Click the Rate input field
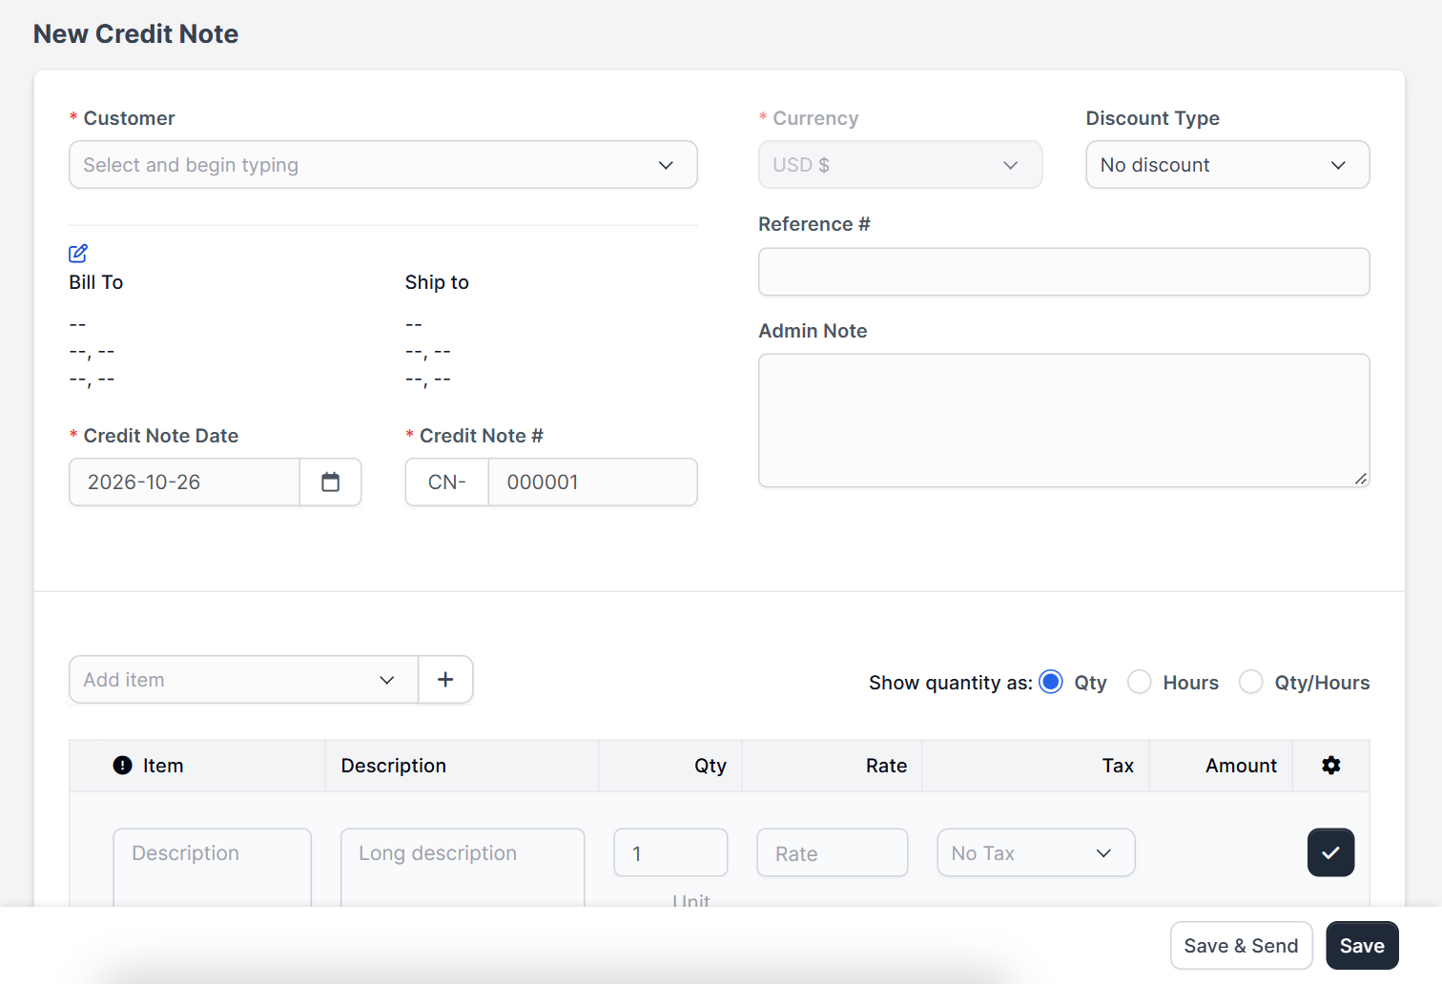Screen dimensions: 1442x984 (833, 852)
